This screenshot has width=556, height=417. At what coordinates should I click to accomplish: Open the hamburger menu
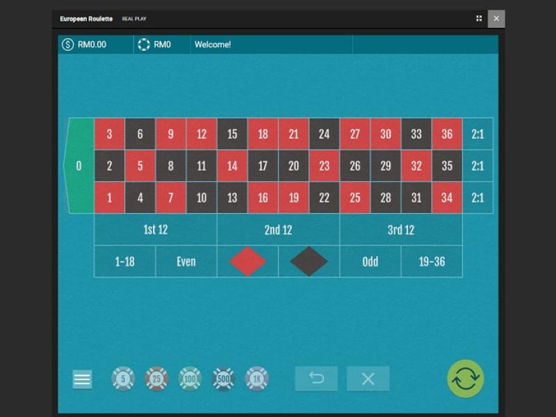coord(82,380)
